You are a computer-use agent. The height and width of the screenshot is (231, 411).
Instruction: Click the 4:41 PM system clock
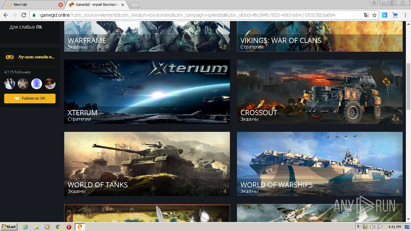pos(394,227)
